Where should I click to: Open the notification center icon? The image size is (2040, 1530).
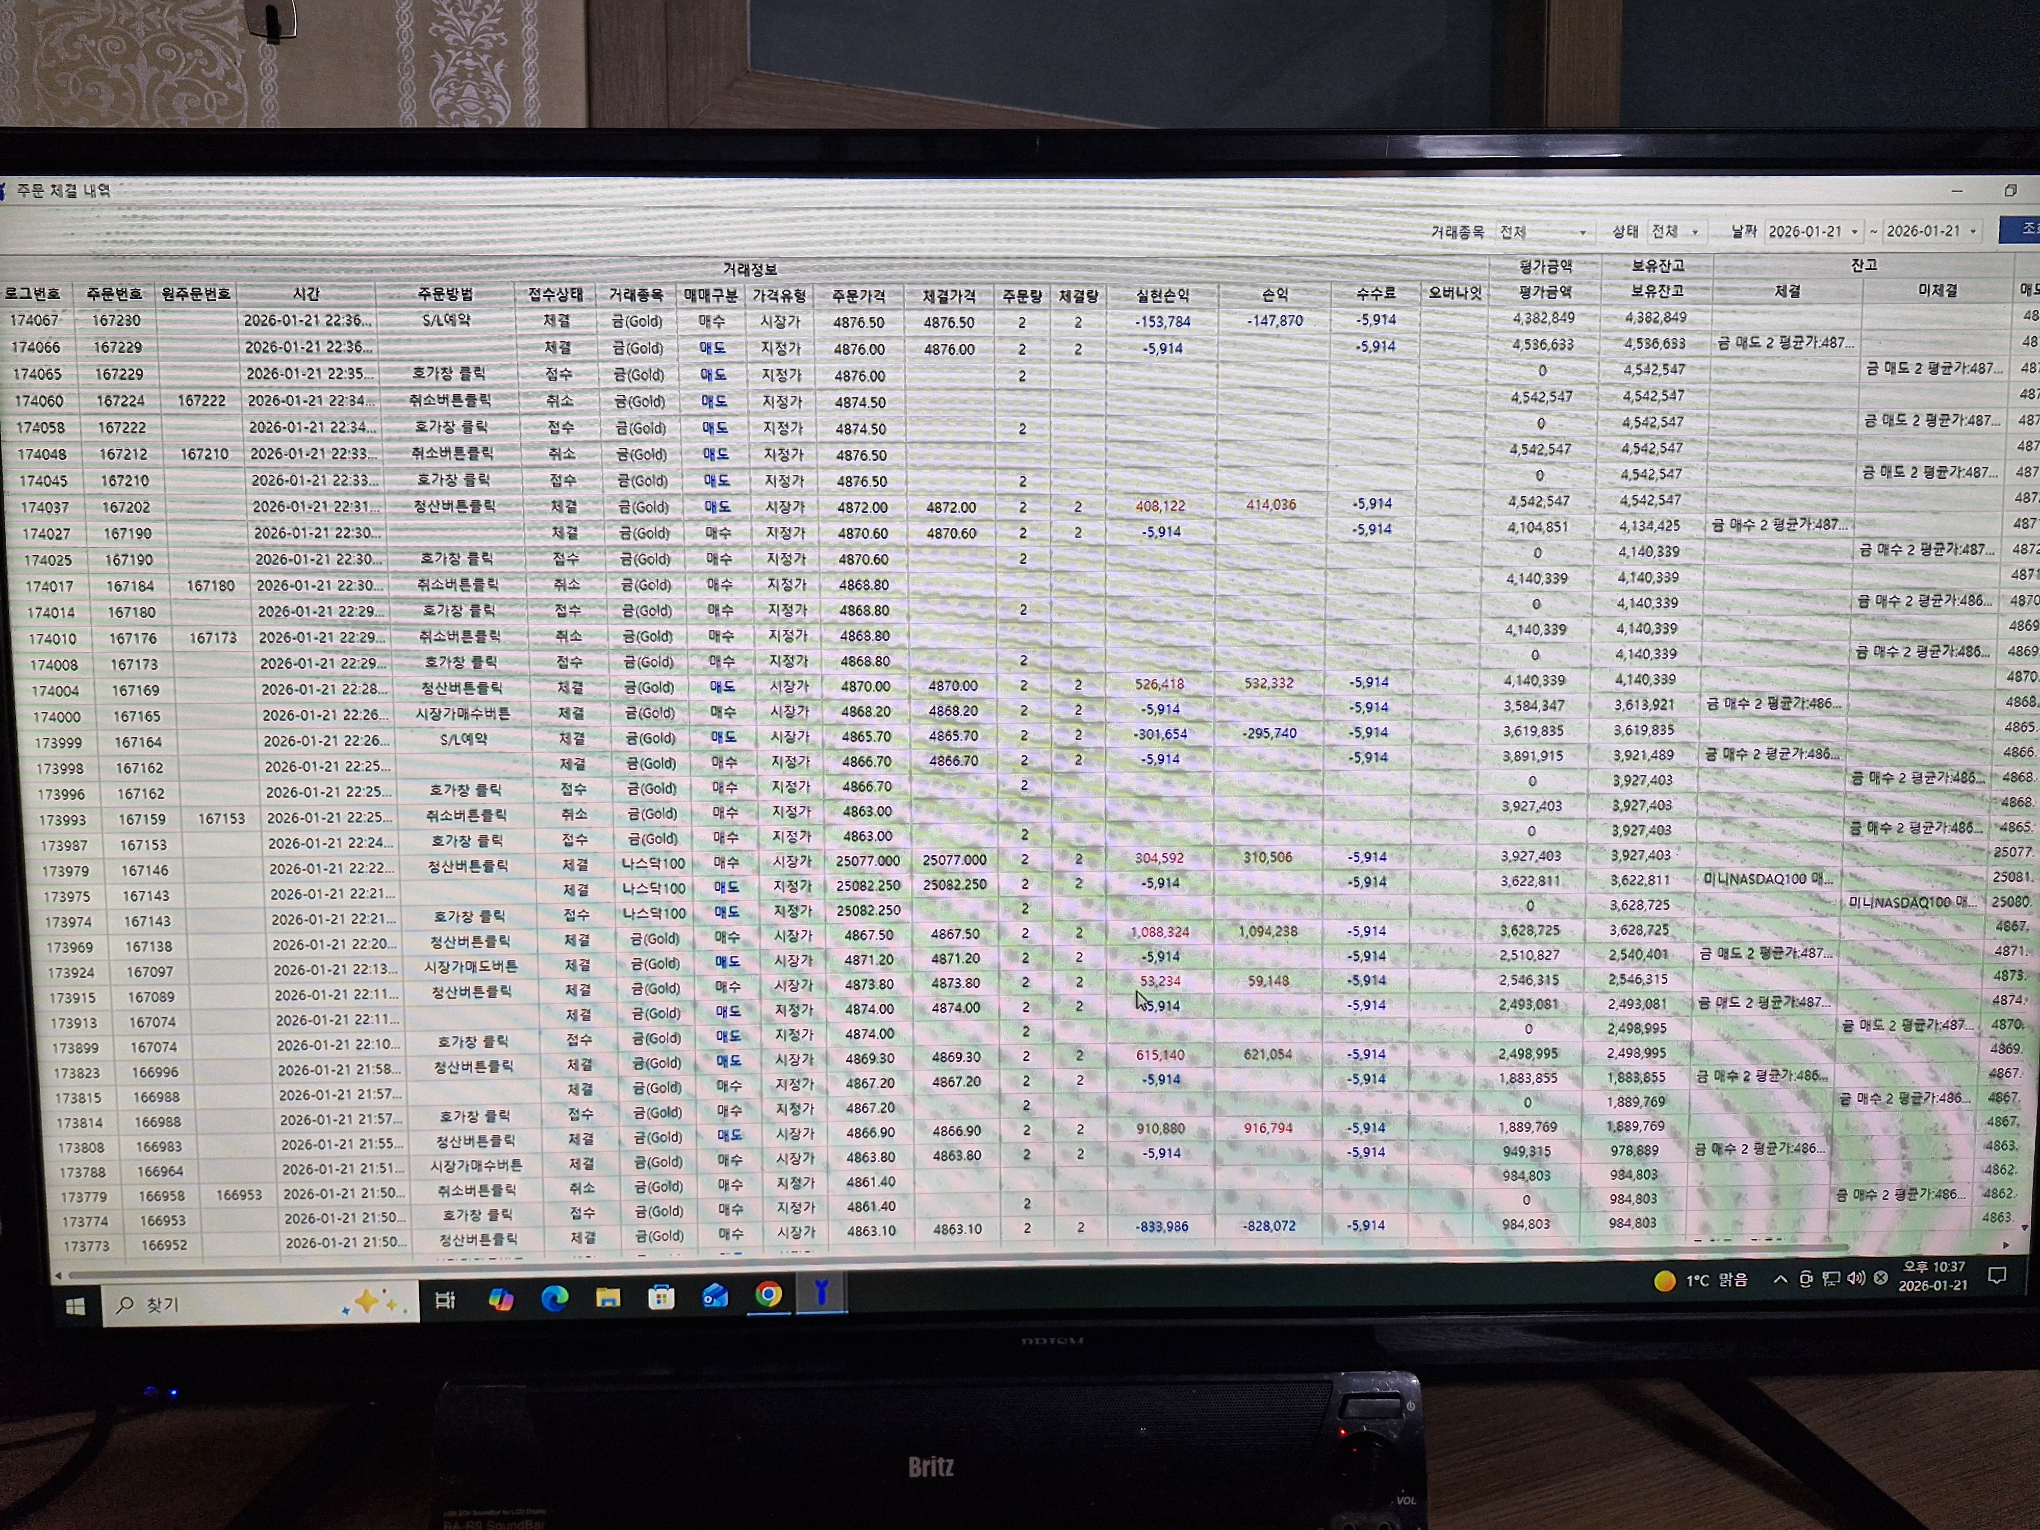(1997, 1277)
